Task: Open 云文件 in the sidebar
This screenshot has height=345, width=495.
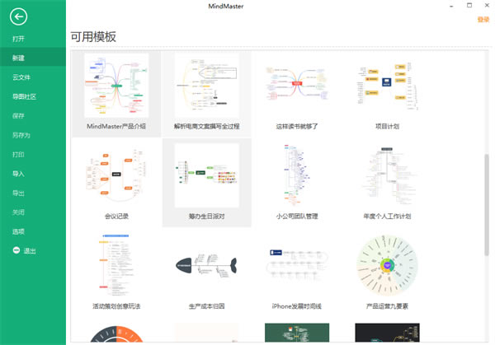Action: click(21, 77)
